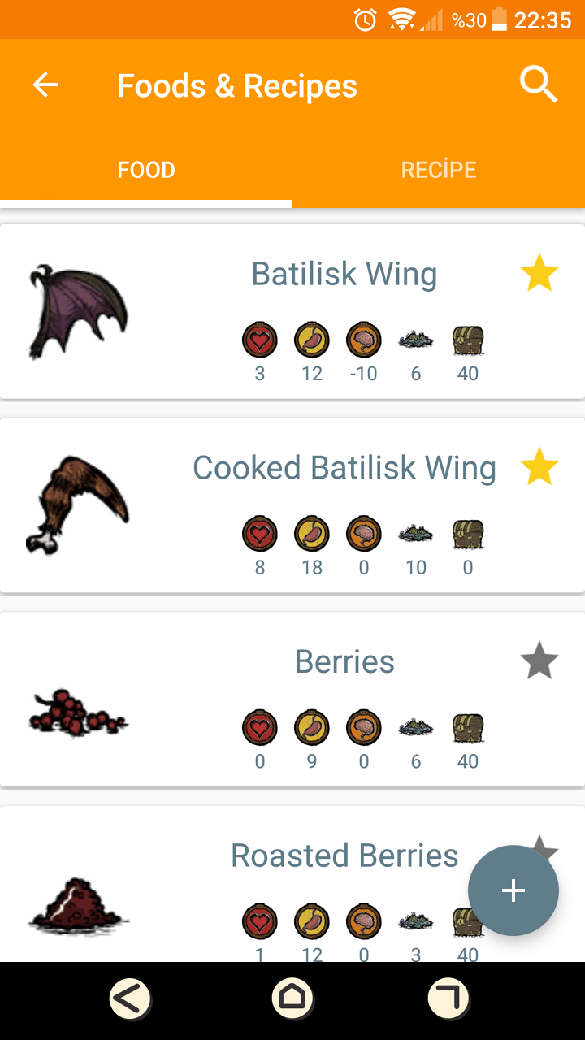This screenshot has width=585, height=1040.
Task: Tap the Cooked Batilisk Wing hunger stomach icon
Action: point(312,534)
